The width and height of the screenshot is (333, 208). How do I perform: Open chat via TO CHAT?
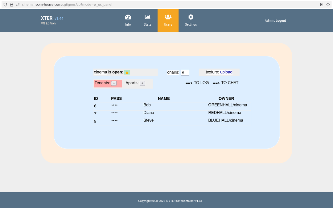click(x=225, y=83)
